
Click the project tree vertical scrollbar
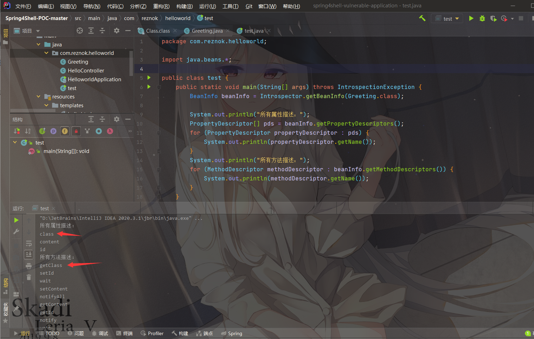[x=131, y=64]
